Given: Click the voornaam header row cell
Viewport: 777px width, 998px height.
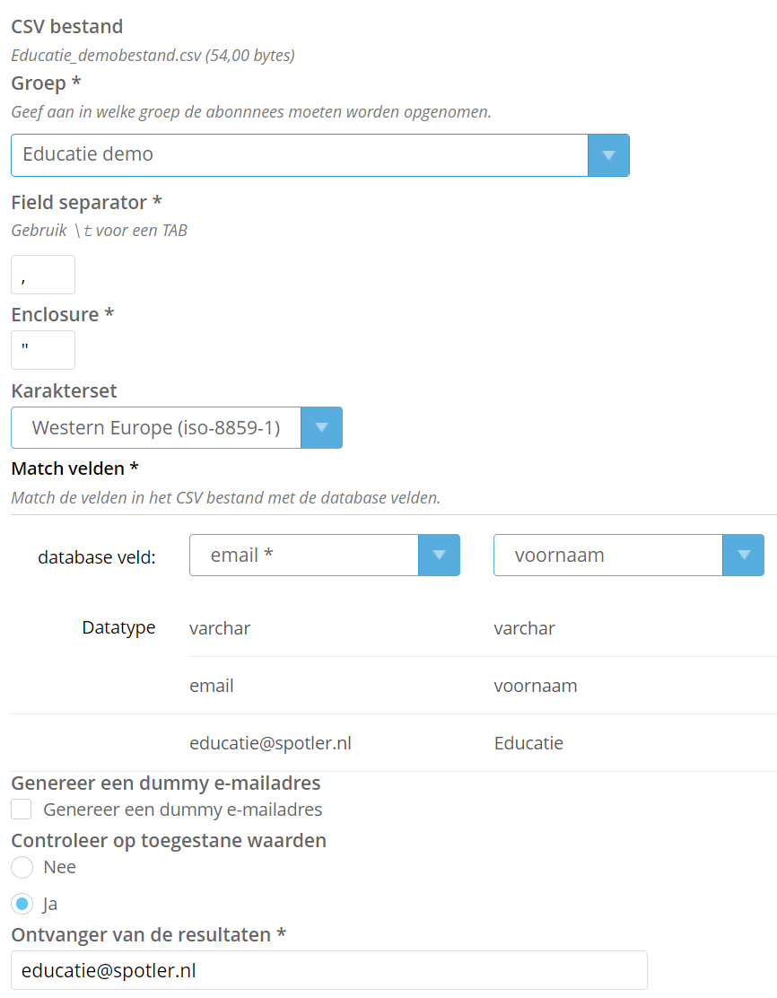Looking at the screenshot, I should (x=536, y=686).
